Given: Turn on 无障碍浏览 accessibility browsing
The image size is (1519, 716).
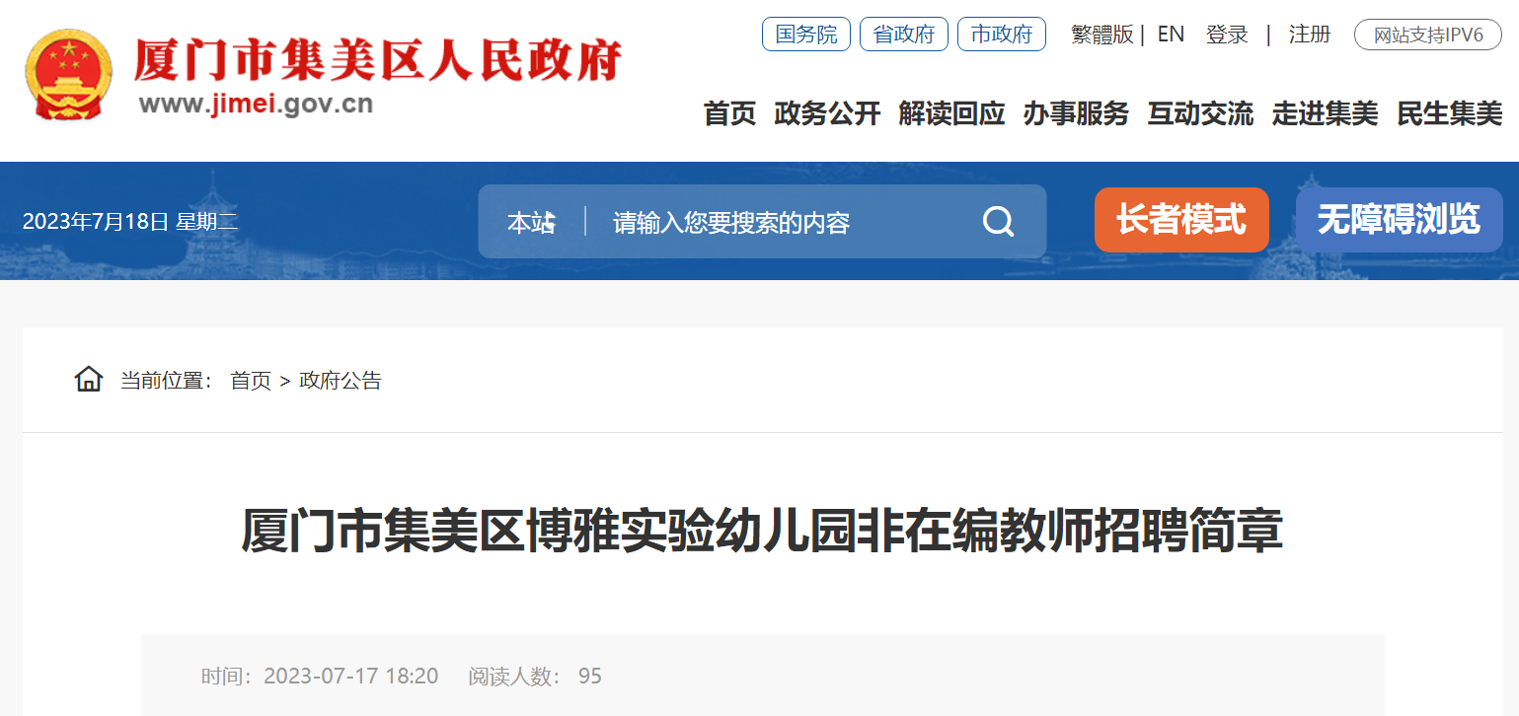Looking at the screenshot, I should [1399, 219].
